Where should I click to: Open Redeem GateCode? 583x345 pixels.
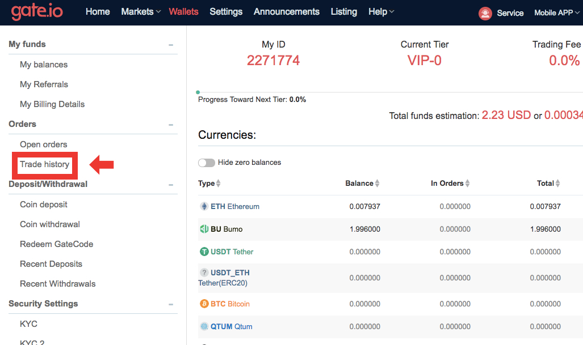(x=57, y=244)
